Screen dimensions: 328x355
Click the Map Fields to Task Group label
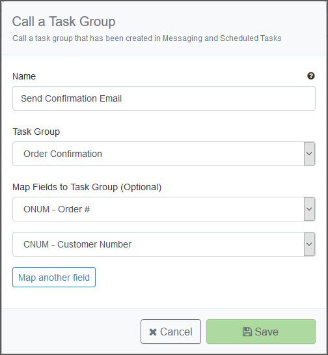click(x=87, y=187)
